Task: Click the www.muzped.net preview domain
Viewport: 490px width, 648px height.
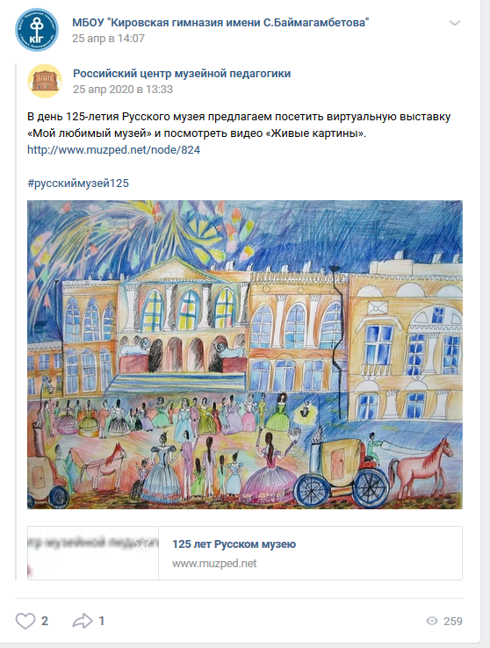Action: point(214,564)
